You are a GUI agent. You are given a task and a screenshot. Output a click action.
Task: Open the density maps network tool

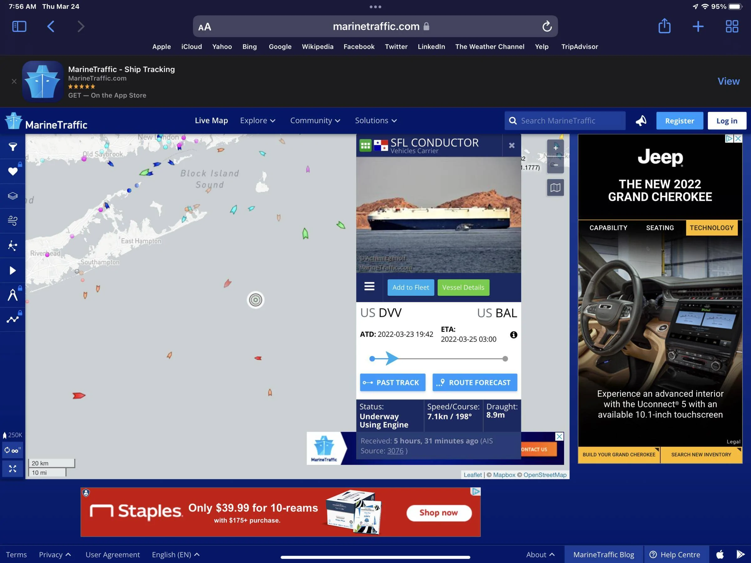13,245
